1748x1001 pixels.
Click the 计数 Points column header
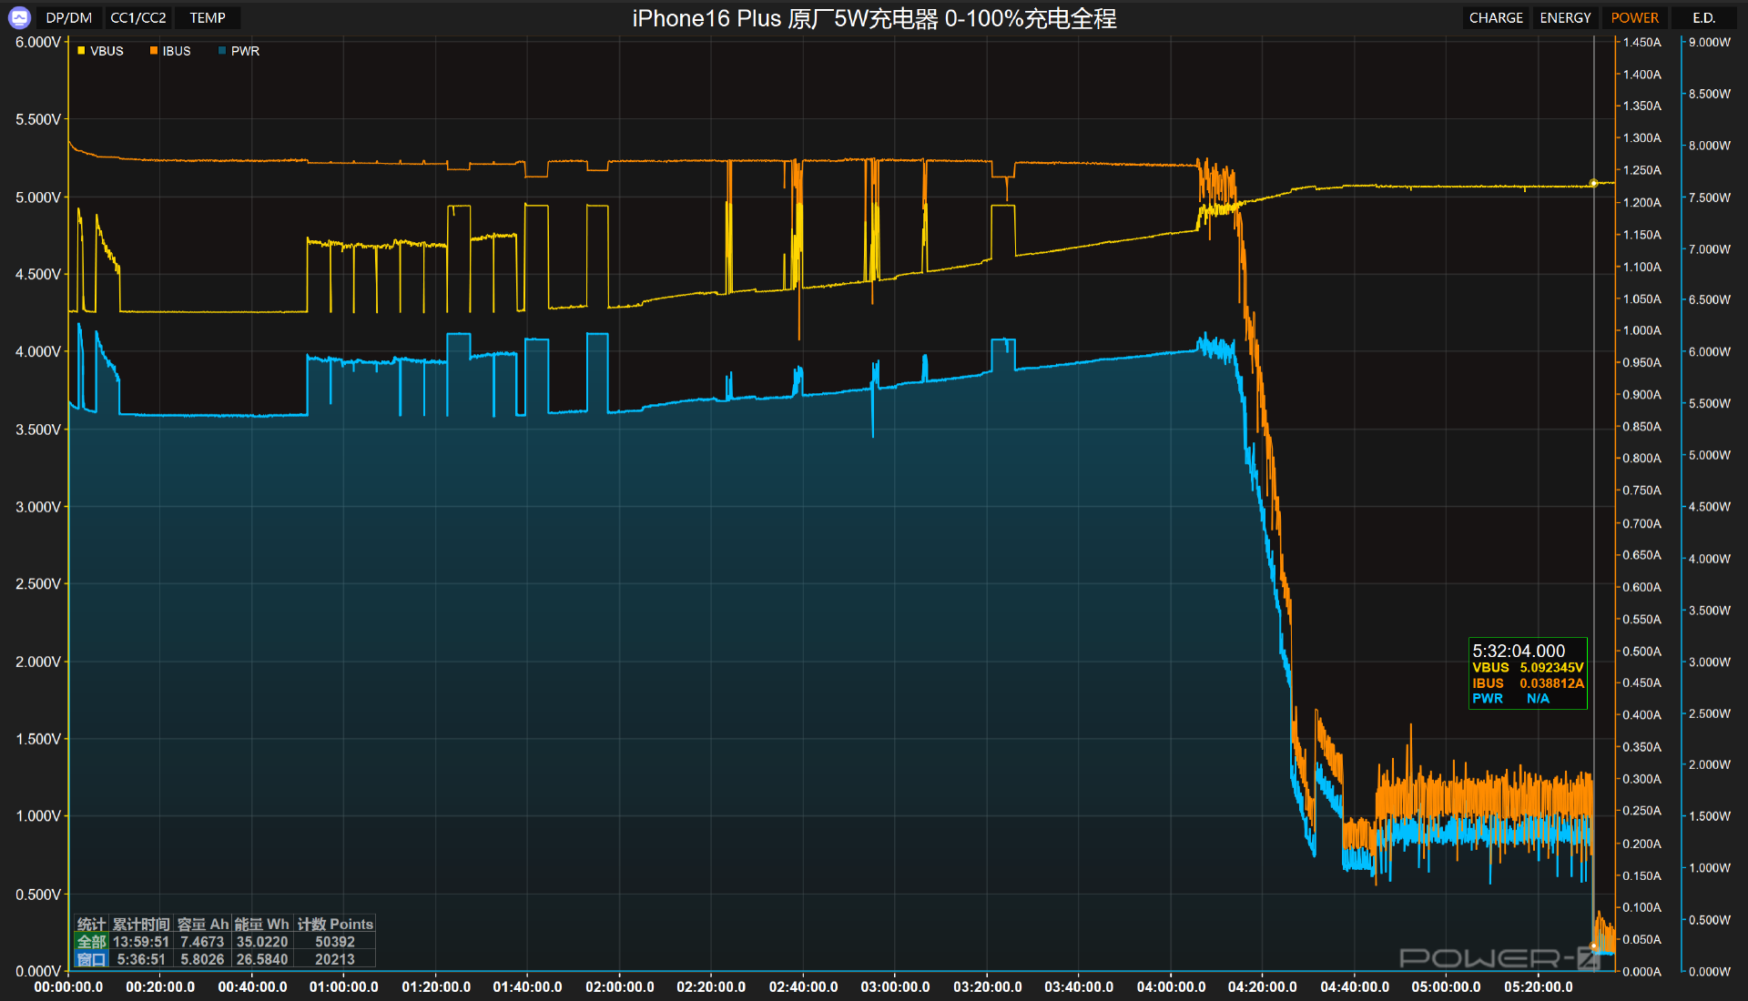[x=335, y=925]
